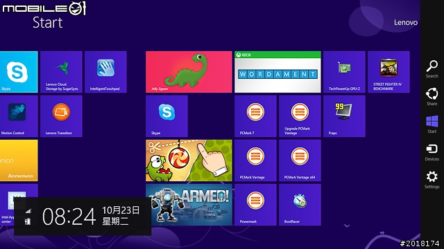Screen dimensions: 444x249
Task: Open the Devices charm
Action: pyautogui.click(x=432, y=152)
